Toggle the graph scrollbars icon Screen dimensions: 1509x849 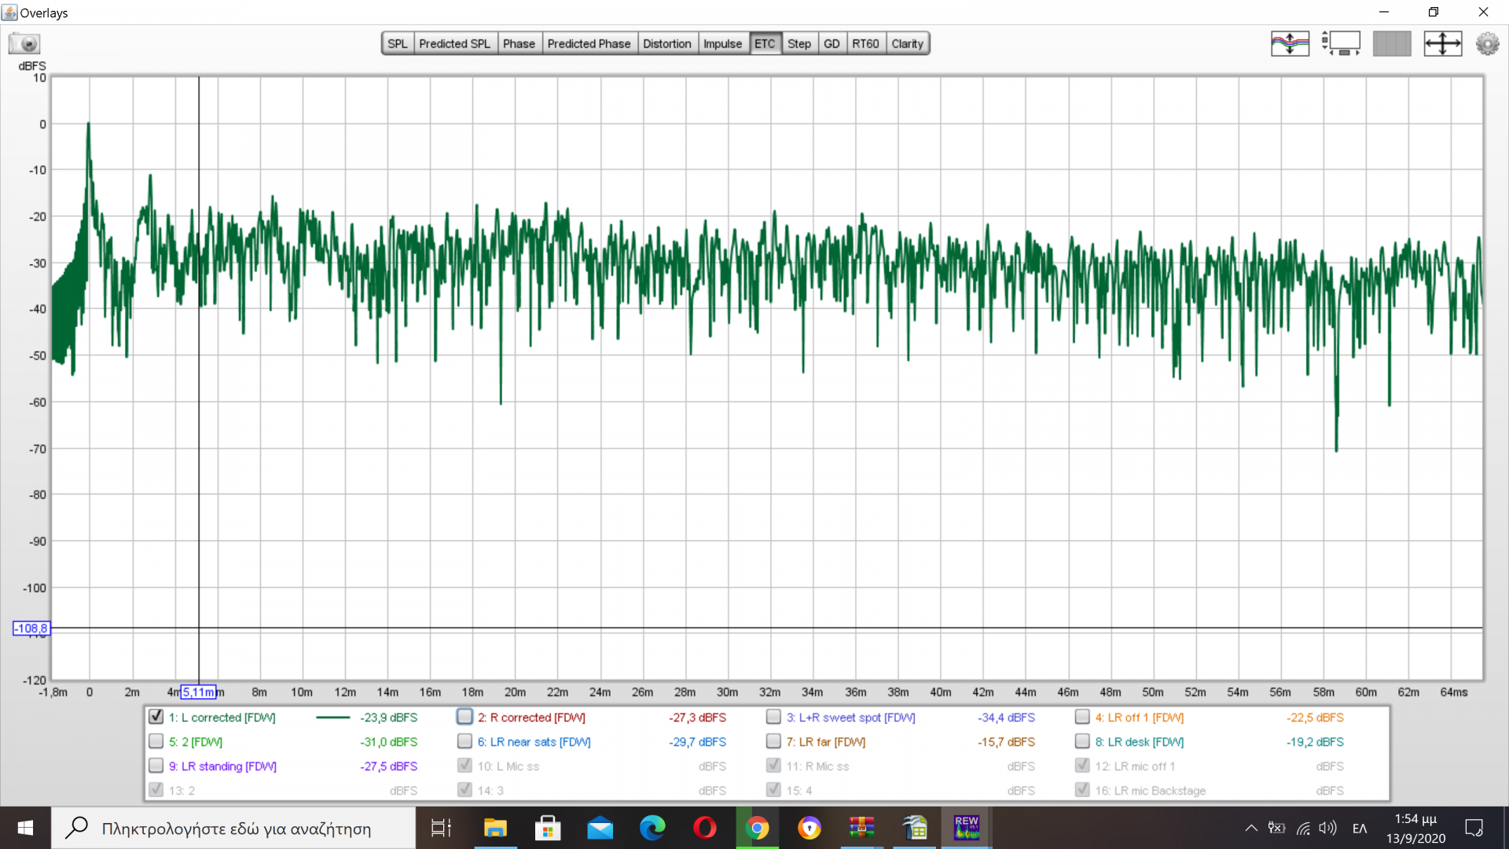tap(1341, 43)
